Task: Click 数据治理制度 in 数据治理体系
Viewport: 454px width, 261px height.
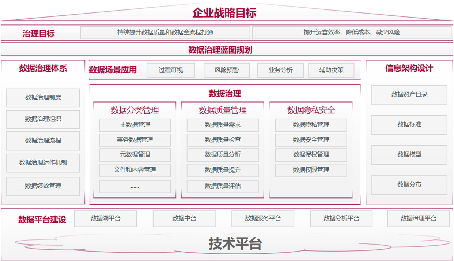Action: tap(43, 97)
